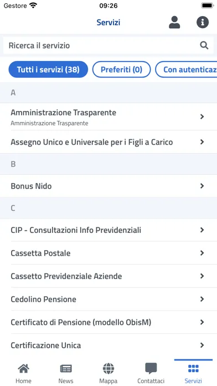Switch to Preferiti (0) filter
The height and width of the screenshot is (386, 217).
pos(121,69)
